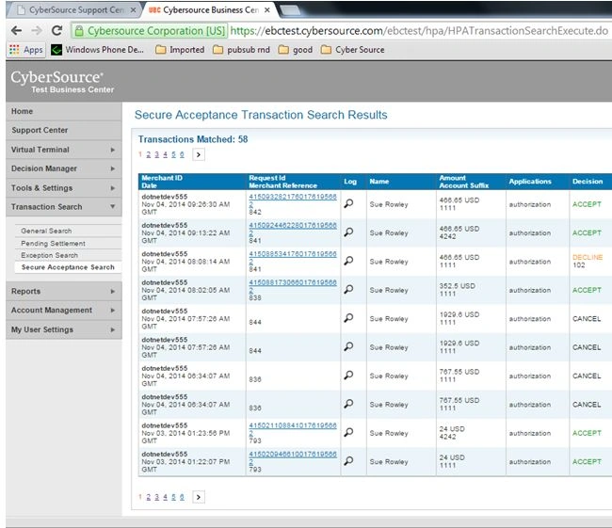612x528 pixels.
Task: Open General Search submenu item
Action: click(x=46, y=231)
